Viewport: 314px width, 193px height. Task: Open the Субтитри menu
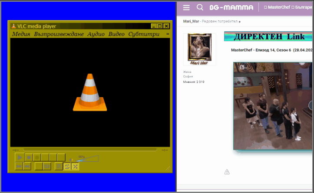143,34
